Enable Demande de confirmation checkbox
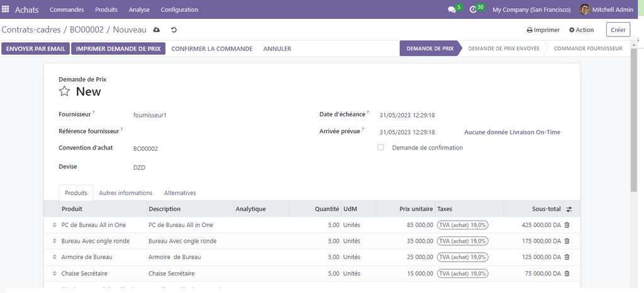 tap(380, 148)
